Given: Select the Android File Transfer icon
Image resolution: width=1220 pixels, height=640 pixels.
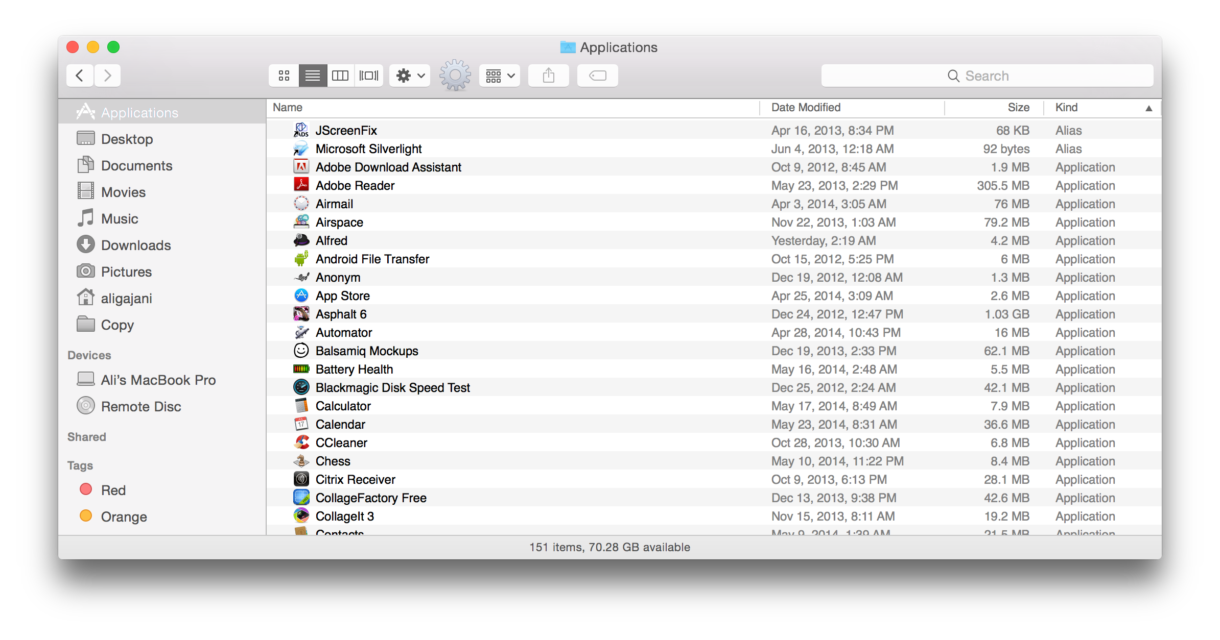Looking at the screenshot, I should [301, 259].
